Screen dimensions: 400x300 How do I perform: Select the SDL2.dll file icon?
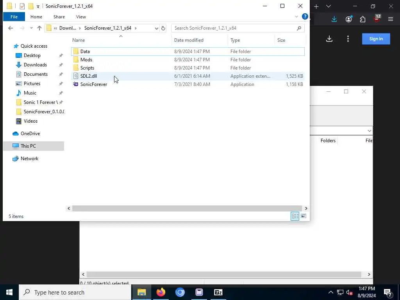coord(76,76)
